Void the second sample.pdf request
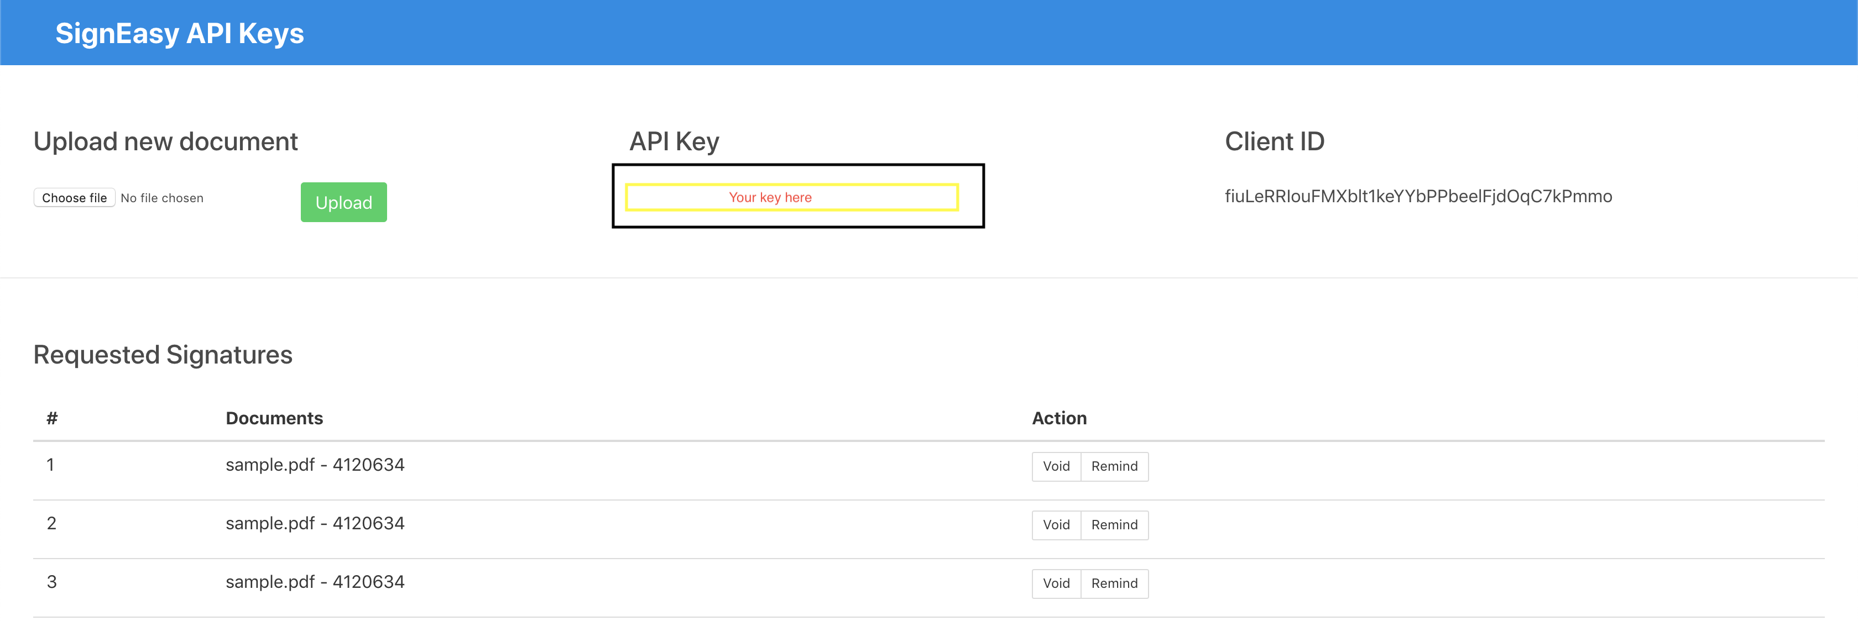The image size is (1858, 621). 1056,524
